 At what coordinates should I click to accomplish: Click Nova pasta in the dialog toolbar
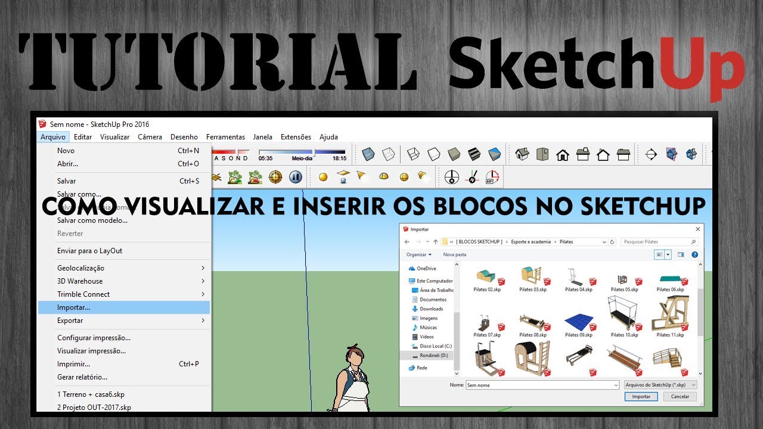click(x=455, y=254)
